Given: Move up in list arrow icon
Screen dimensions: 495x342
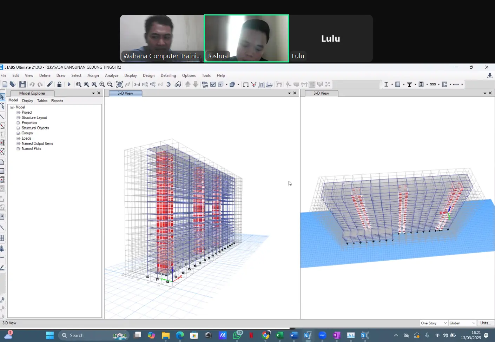Looking at the screenshot, I should (188, 84).
